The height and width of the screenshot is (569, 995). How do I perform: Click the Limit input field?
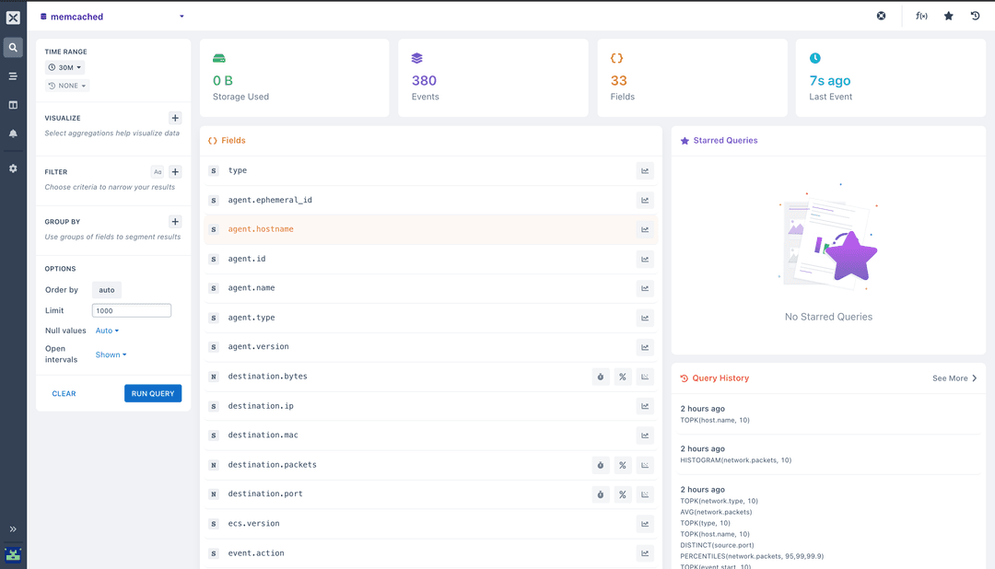point(132,311)
